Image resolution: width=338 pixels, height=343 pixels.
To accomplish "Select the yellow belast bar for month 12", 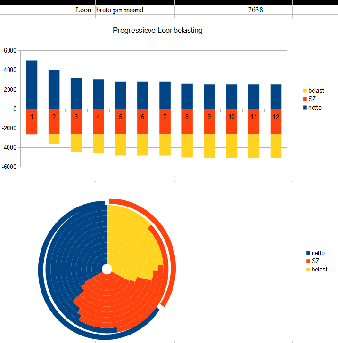I will tap(276, 146).
